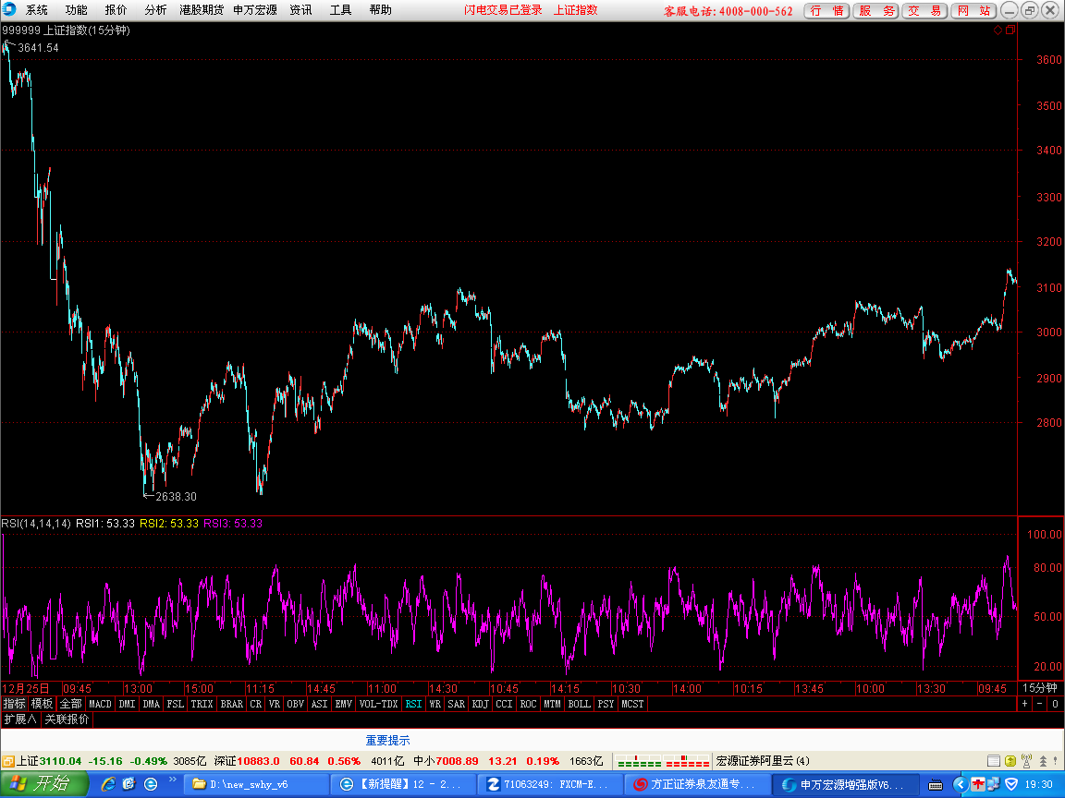Open the 申万宏源 menu
1065x798 pixels.
coord(255,10)
